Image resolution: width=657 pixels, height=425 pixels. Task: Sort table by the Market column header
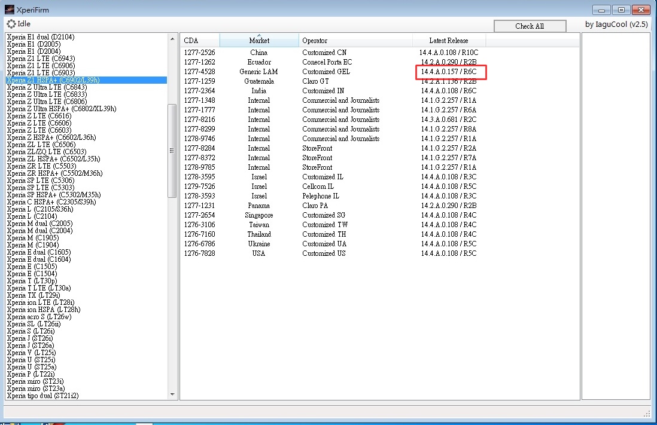(259, 41)
